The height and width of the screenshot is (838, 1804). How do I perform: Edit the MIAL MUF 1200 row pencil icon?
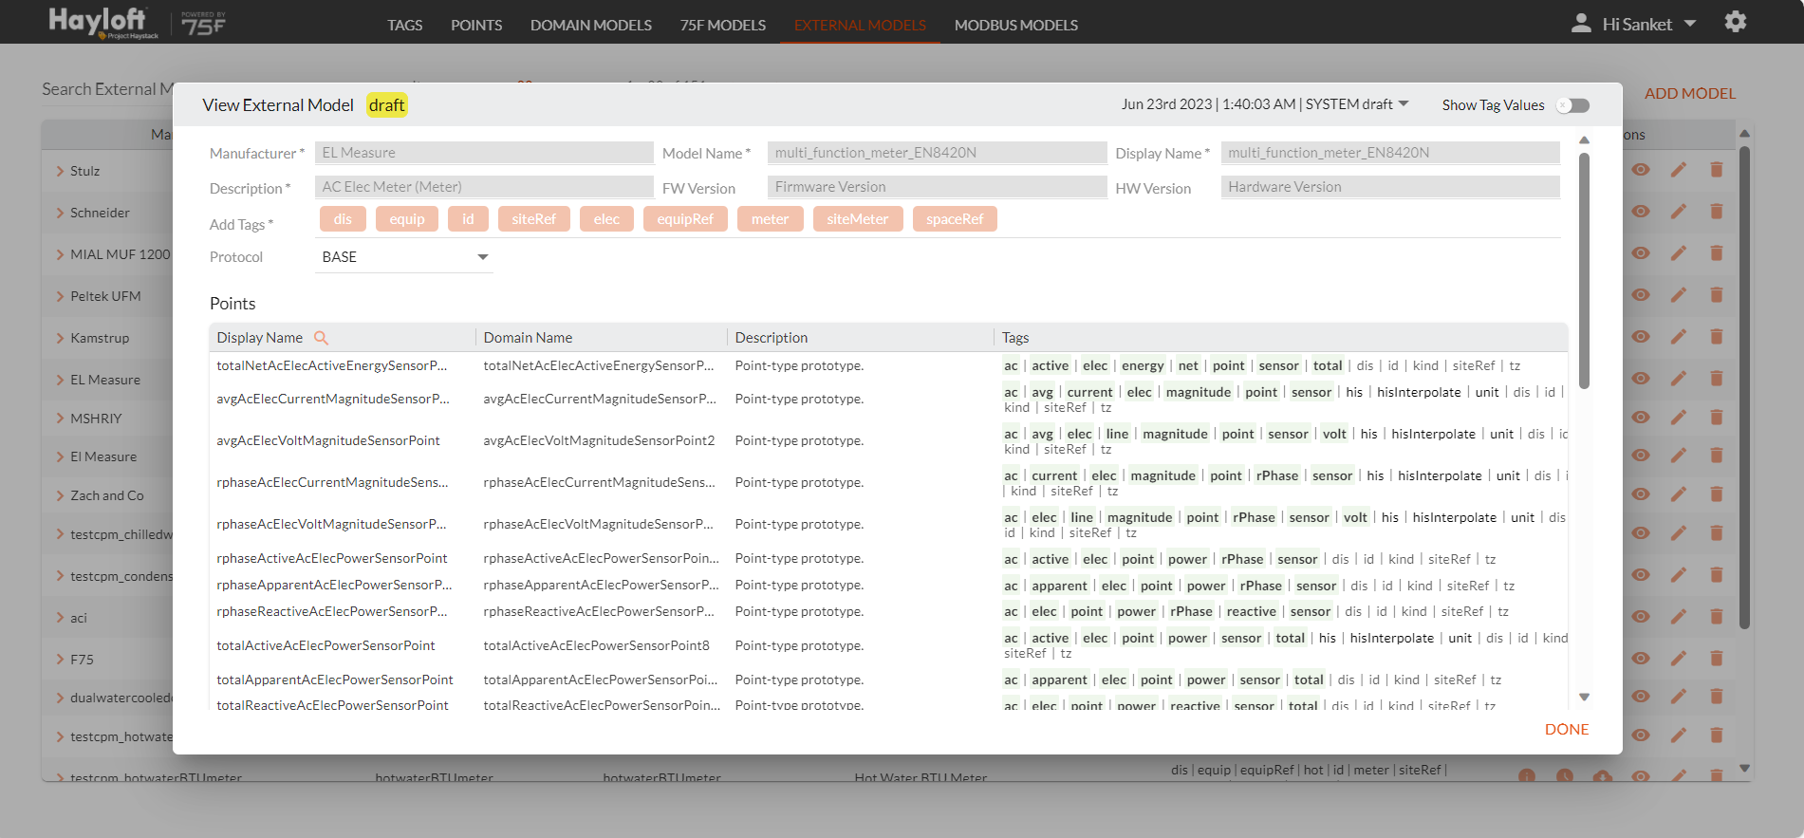(x=1679, y=253)
